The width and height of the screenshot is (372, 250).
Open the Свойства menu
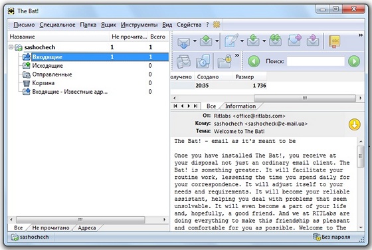click(189, 25)
